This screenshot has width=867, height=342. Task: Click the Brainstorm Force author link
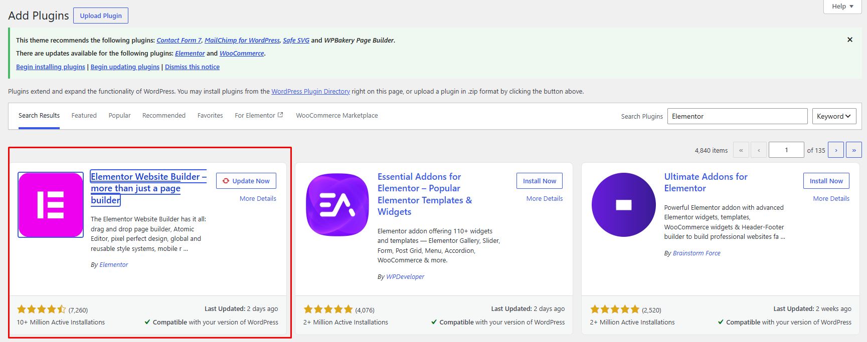pyautogui.click(x=697, y=253)
